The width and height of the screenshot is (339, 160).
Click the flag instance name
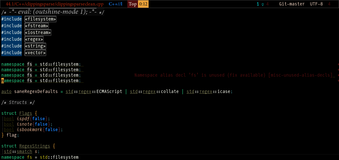pos(12,135)
